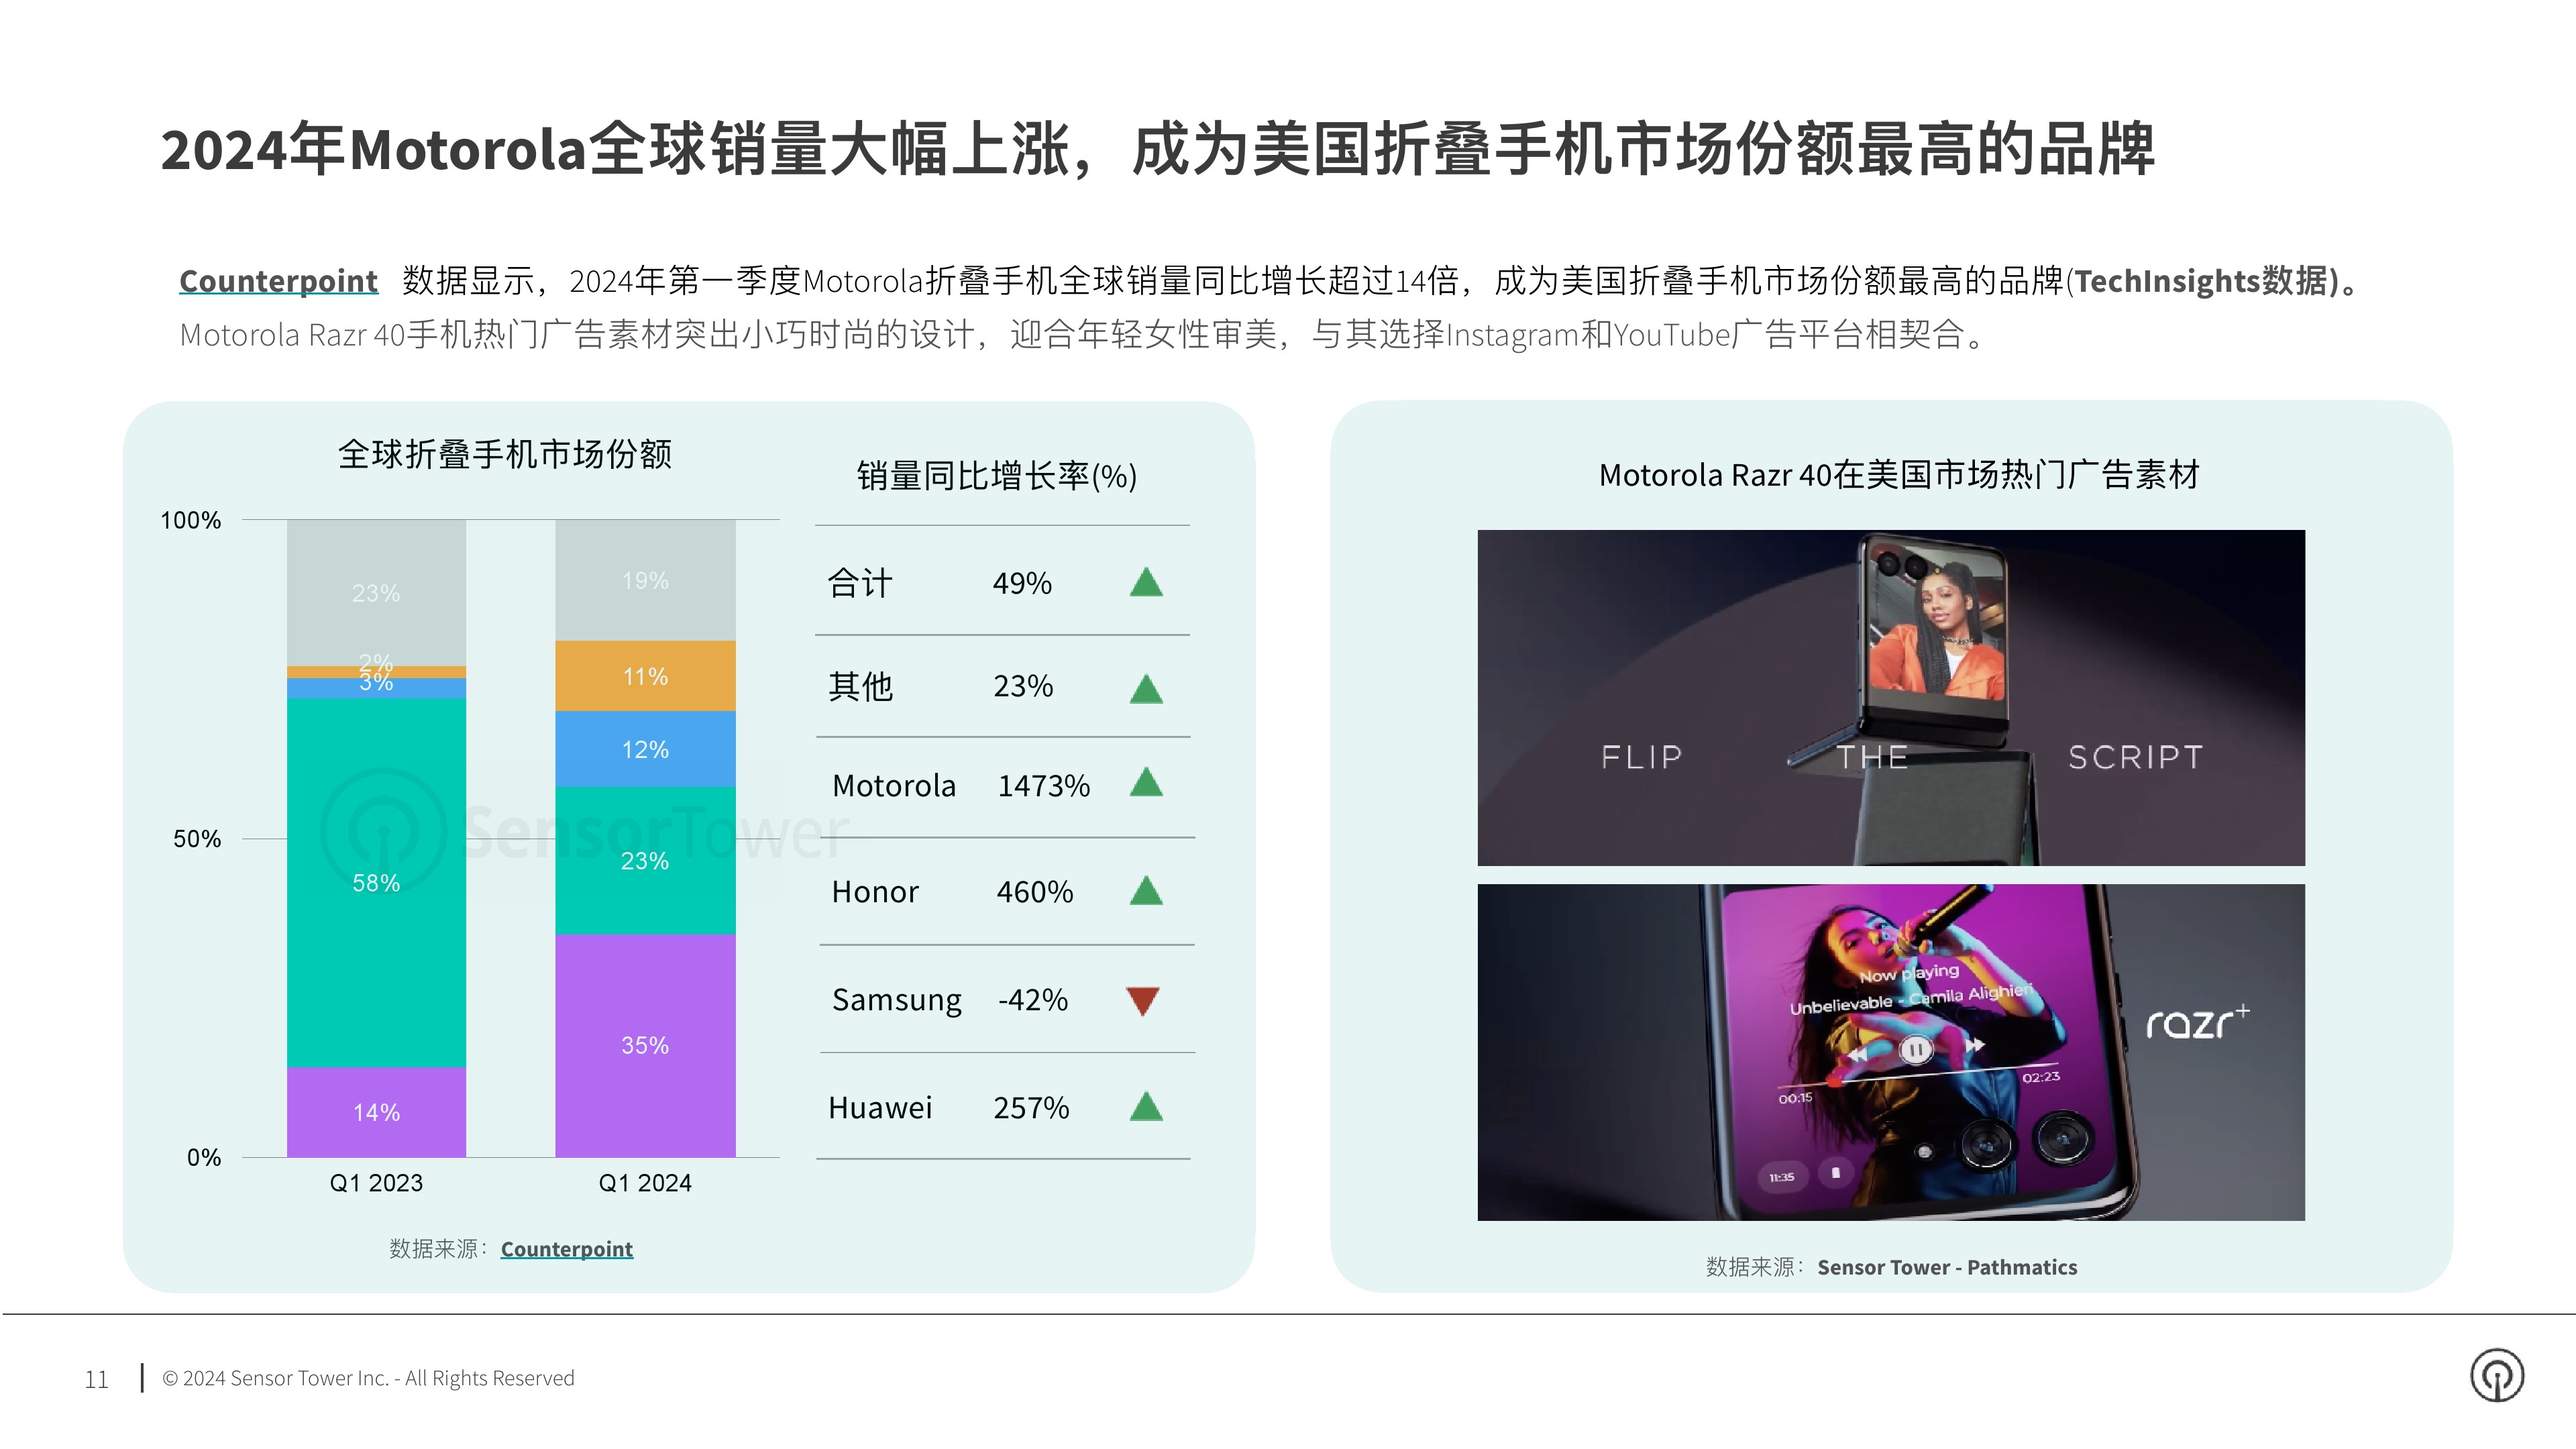Click the 14% purple segment of Q1 2023 bar
The height and width of the screenshot is (1449, 2576).
(x=376, y=1112)
